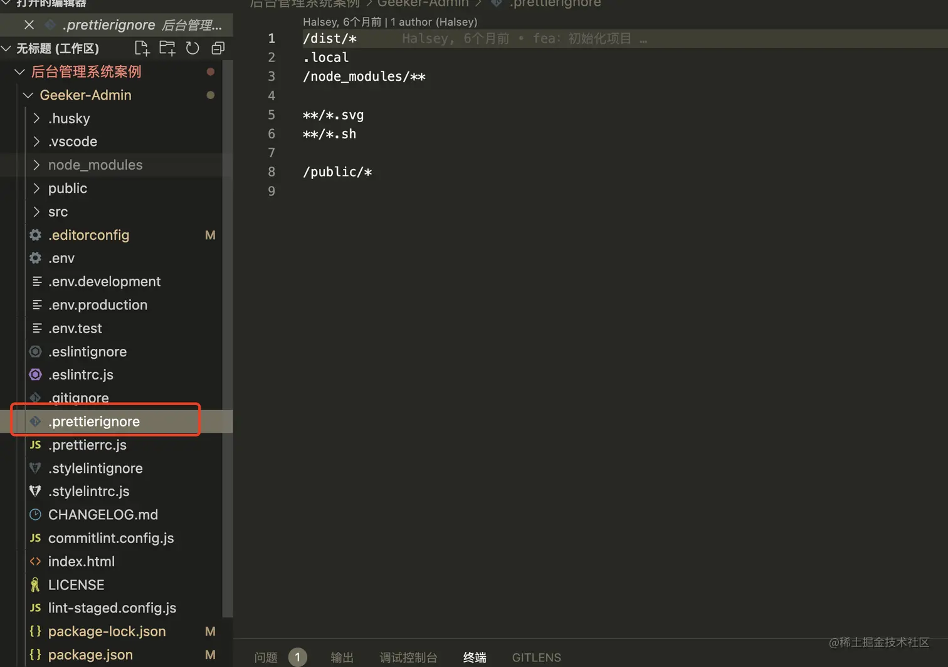The height and width of the screenshot is (667, 948).
Task: Click the New File icon in explorer header
Action: [x=142, y=48]
